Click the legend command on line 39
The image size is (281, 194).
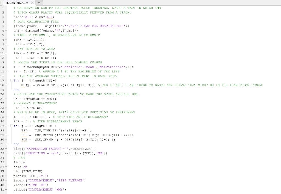[x=19, y=180]
